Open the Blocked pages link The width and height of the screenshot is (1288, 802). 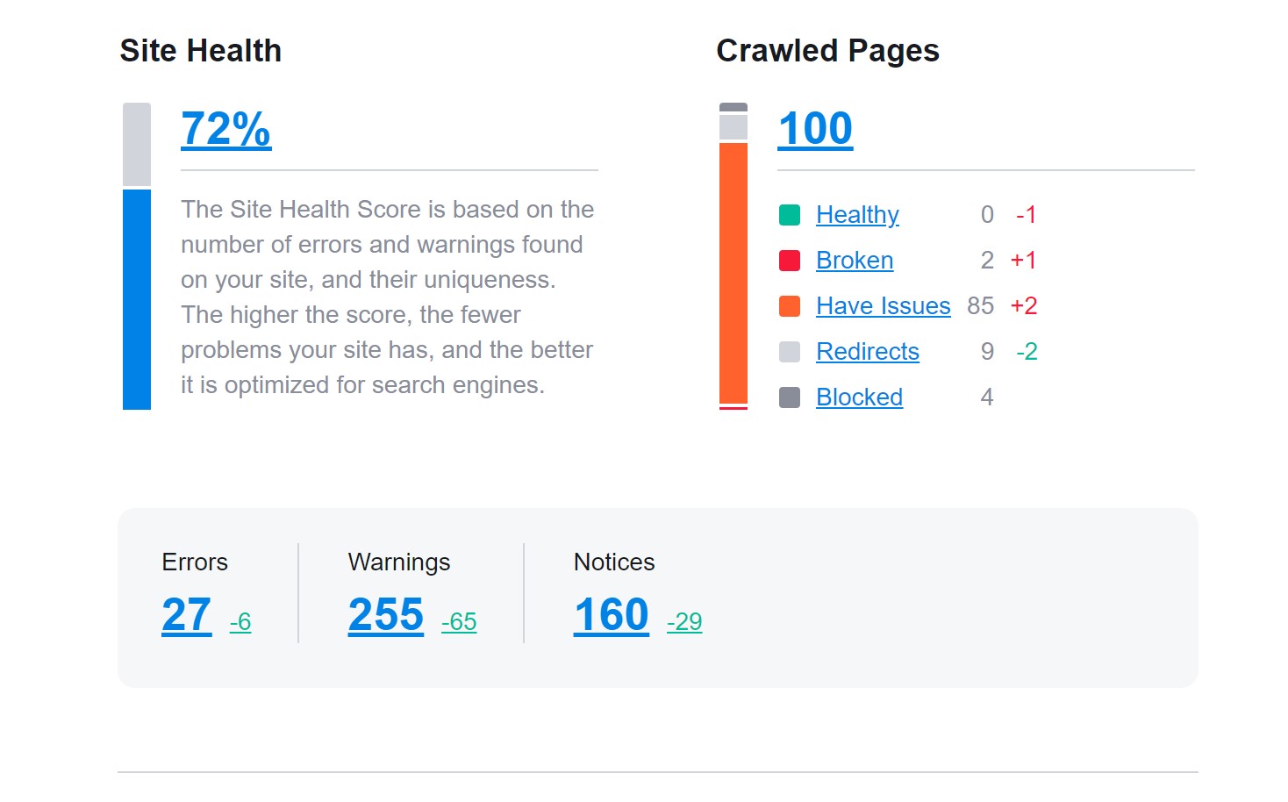point(859,397)
